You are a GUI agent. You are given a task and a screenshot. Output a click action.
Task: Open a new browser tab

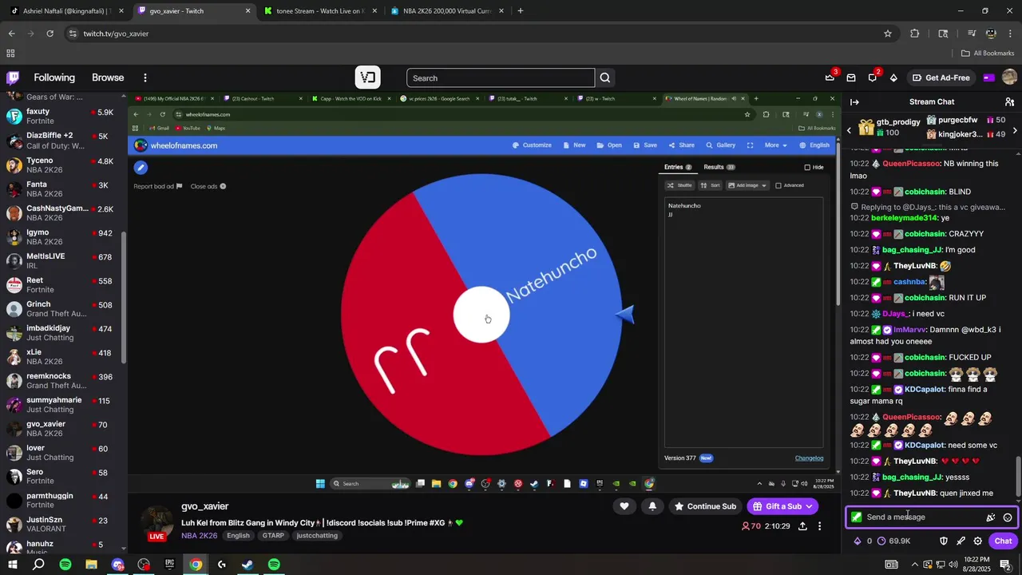[520, 10]
